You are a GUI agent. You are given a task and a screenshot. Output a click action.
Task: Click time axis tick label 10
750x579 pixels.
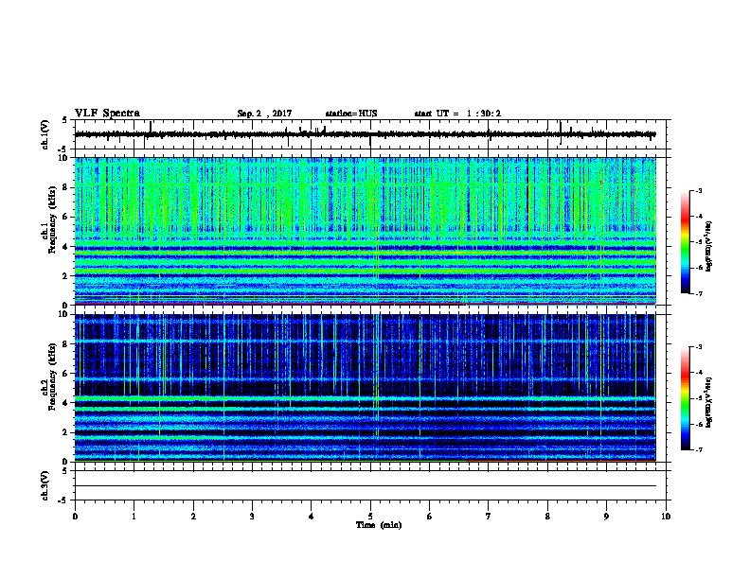(x=666, y=517)
